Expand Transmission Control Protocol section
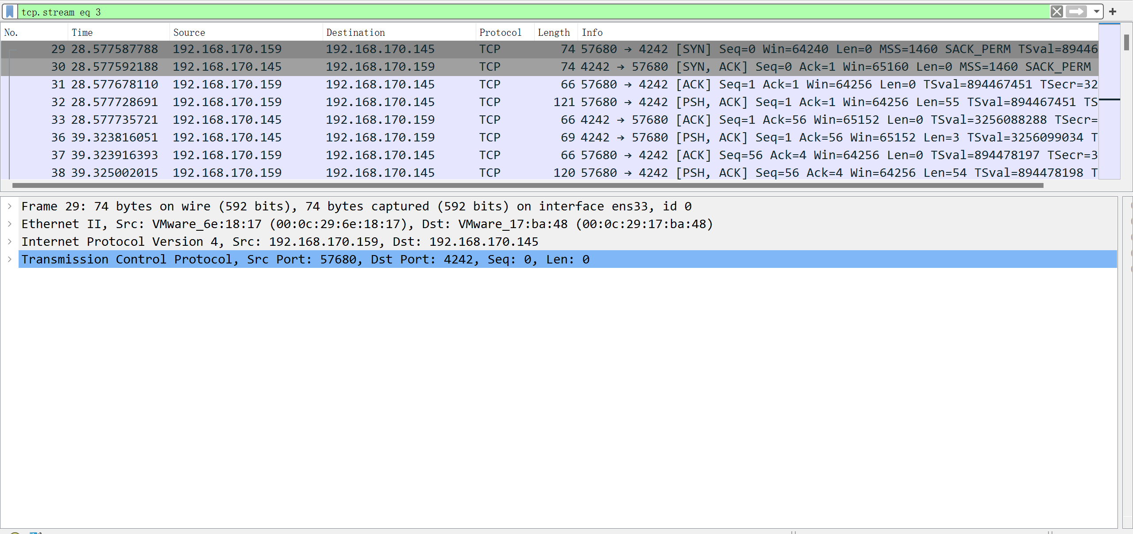Screen dimensions: 1133x534 (10, 259)
